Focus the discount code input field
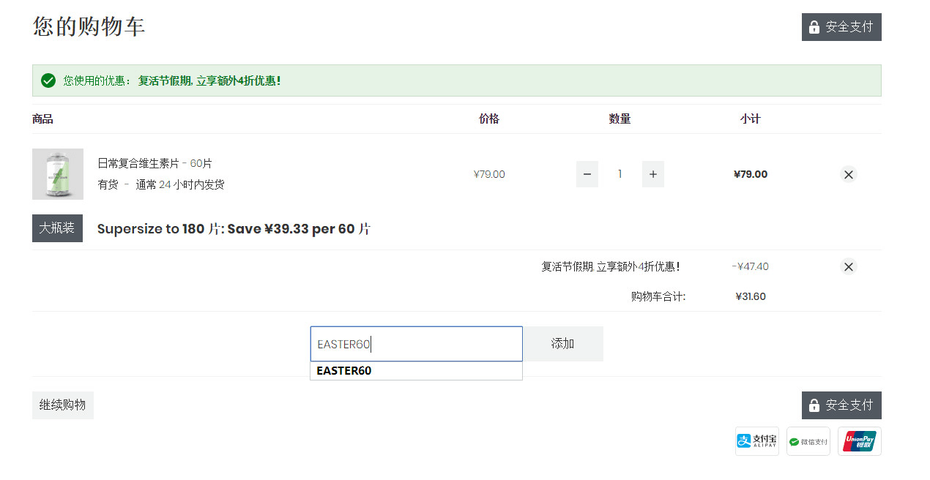 point(417,344)
